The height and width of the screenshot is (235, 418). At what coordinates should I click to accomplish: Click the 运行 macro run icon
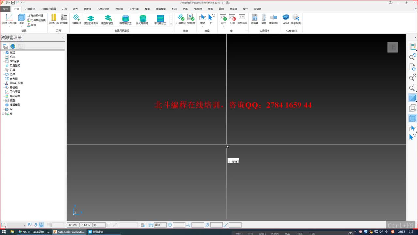pos(223,18)
